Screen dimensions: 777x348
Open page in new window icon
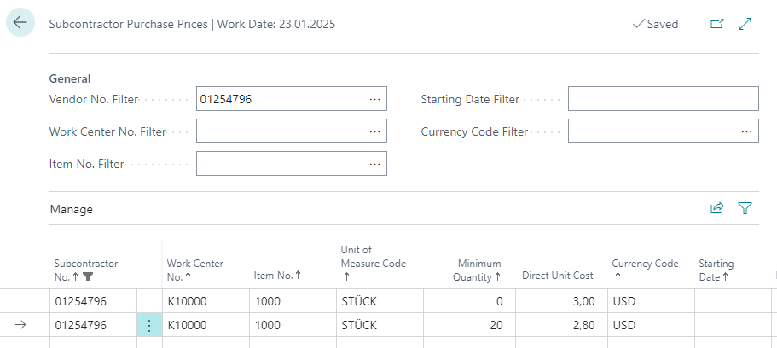[716, 24]
